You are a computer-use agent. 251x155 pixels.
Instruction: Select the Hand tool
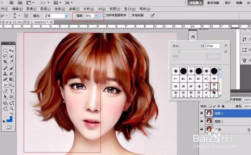coord(5,108)
